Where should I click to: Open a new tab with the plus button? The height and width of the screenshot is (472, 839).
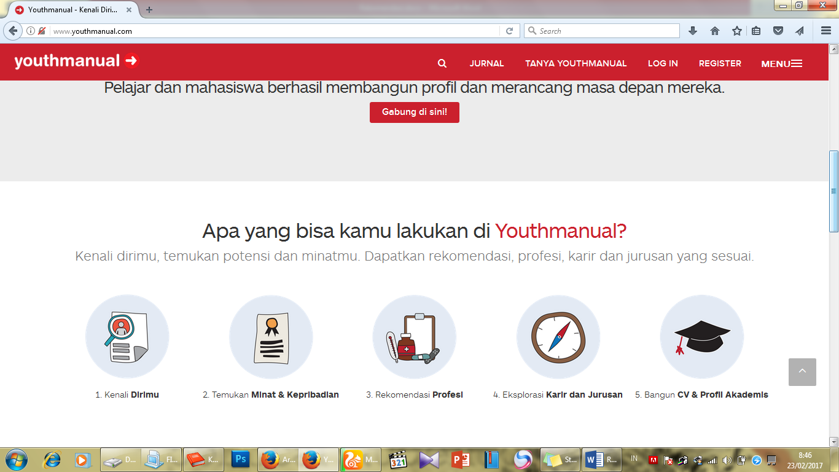coord(149,10)
